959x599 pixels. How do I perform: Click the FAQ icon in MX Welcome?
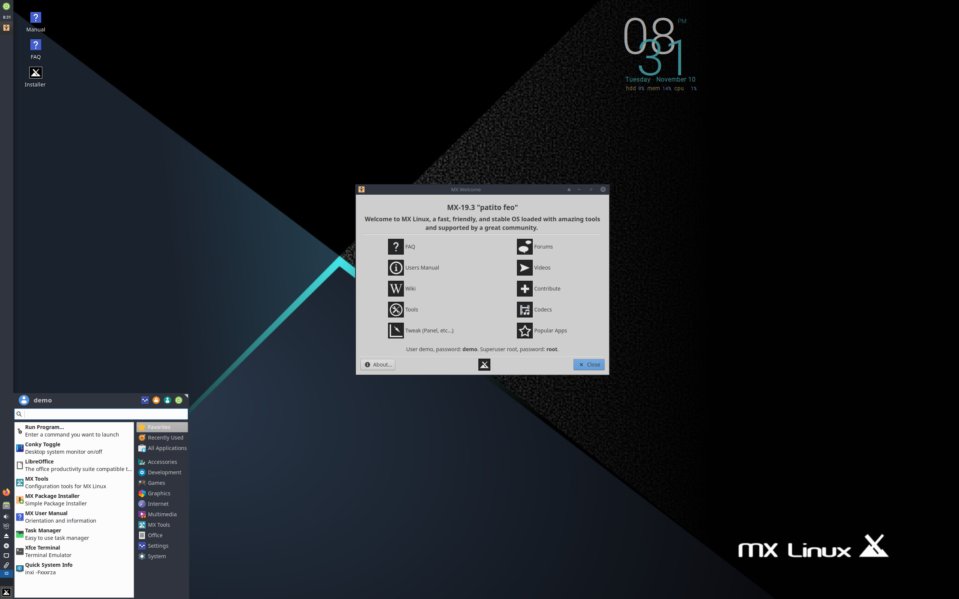click(x=395, y=246)
